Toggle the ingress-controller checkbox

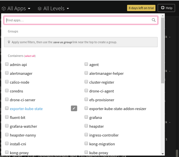click(86, 135)
